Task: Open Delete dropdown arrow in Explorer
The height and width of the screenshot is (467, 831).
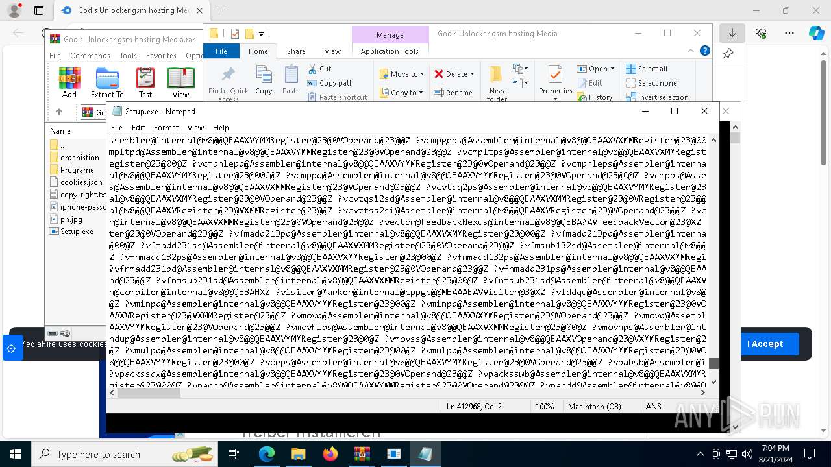Action: (x=472, y=74)
